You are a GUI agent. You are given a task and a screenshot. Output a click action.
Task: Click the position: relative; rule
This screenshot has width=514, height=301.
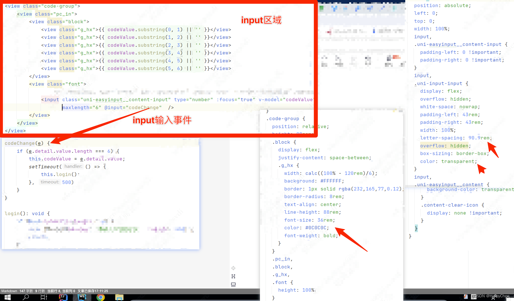(300, 127)
